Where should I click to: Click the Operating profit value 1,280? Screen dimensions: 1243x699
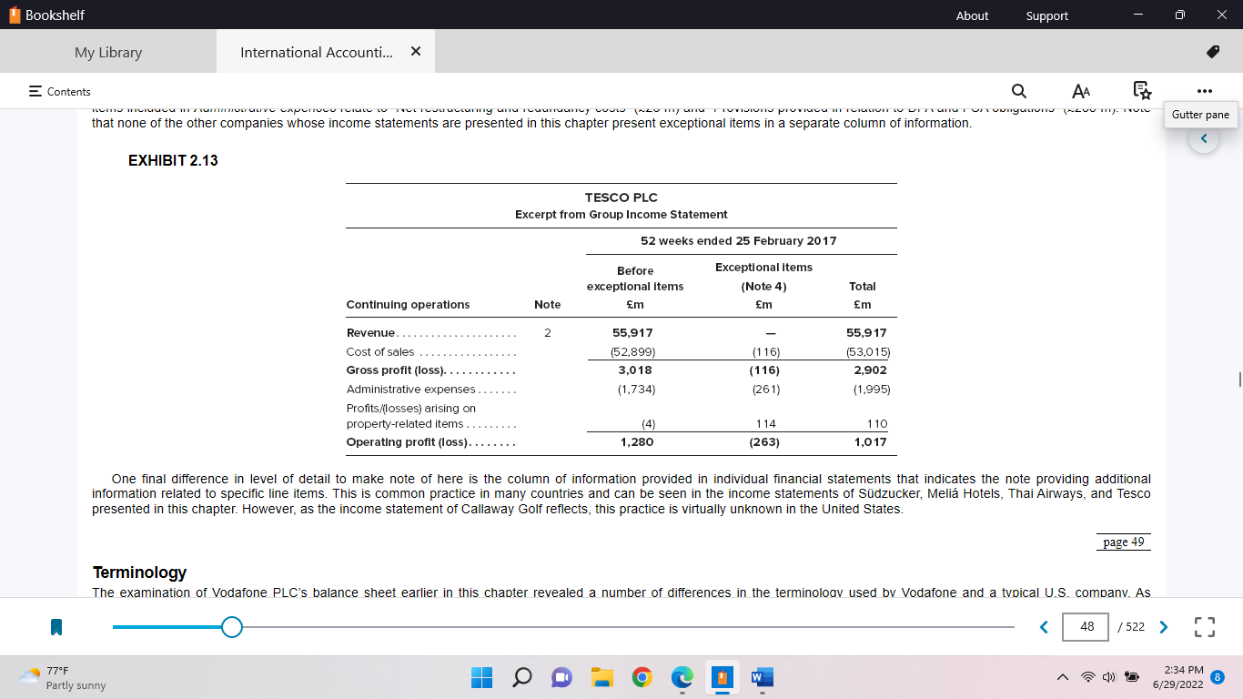pos(636,442)
